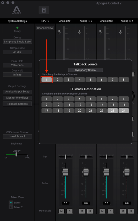Image resolution: width=138 pixels, height=221 pixels.
Task: Select the Mixer 2 radio button
Action: point(11,207)
